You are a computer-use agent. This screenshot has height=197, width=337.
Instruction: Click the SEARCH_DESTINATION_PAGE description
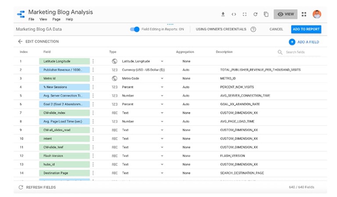pyautogui.click(x=242, y=173)
